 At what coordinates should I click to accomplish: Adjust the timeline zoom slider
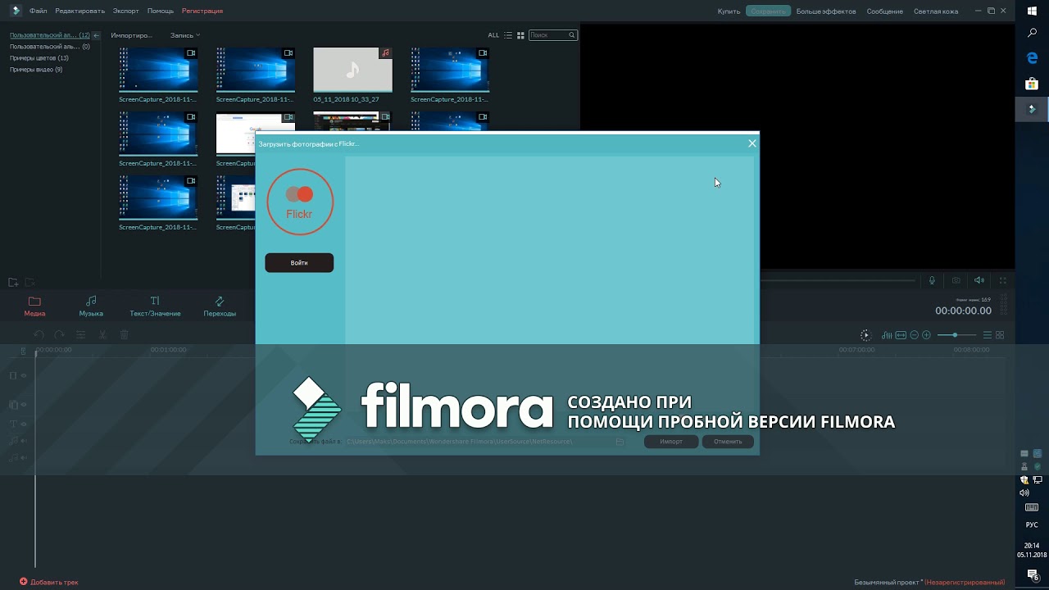(x=956, y=335)
